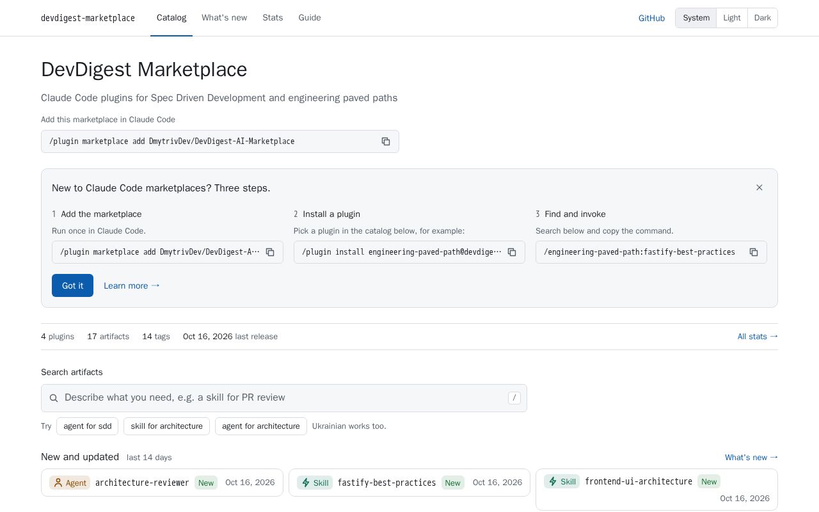Click the New badge on frontend-ui-architecture

[x=709, y=481]
